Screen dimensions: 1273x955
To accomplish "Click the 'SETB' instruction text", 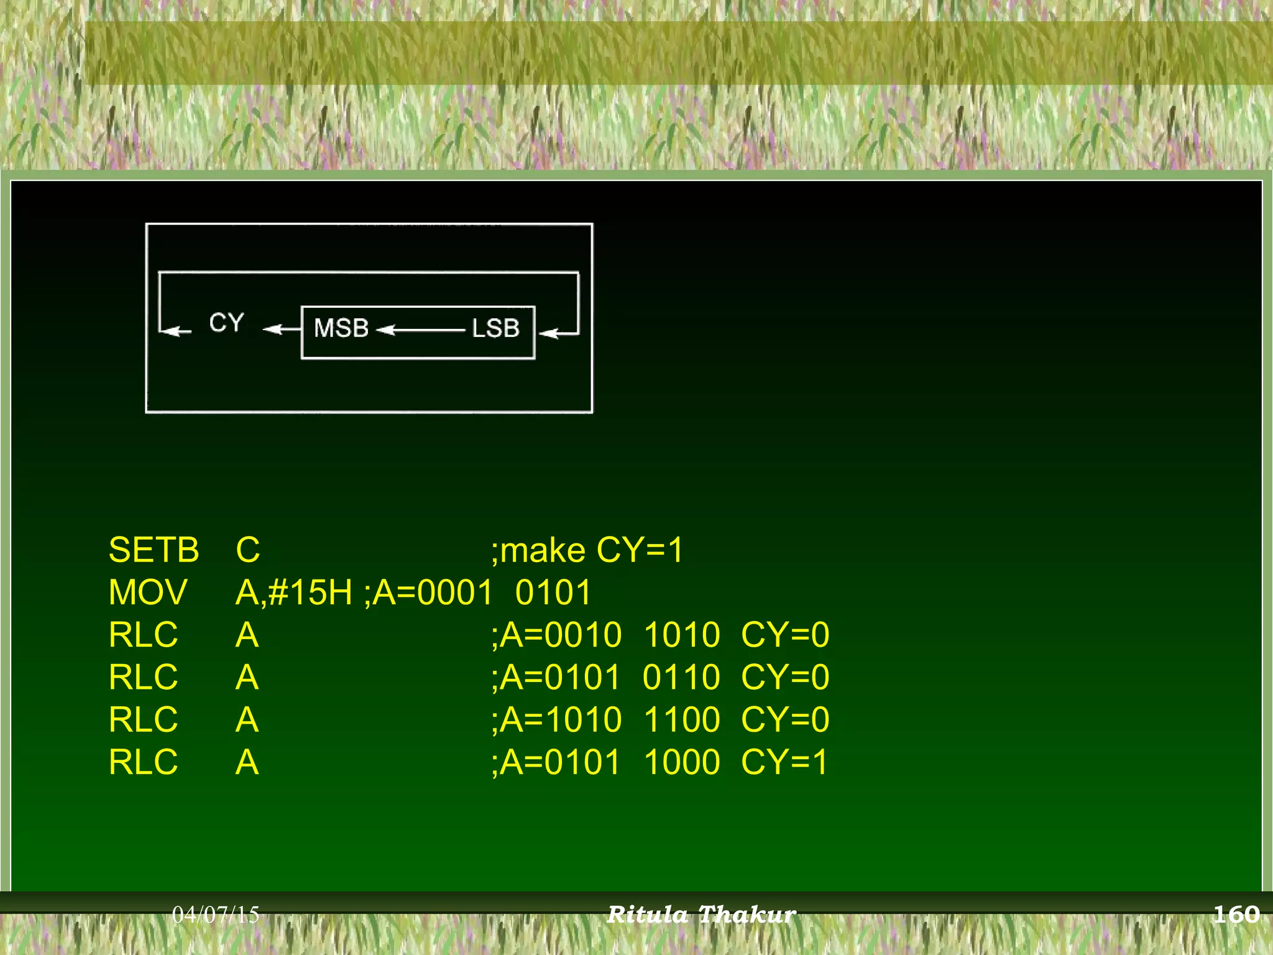I will pyautogui.click(x=154, y=550).
